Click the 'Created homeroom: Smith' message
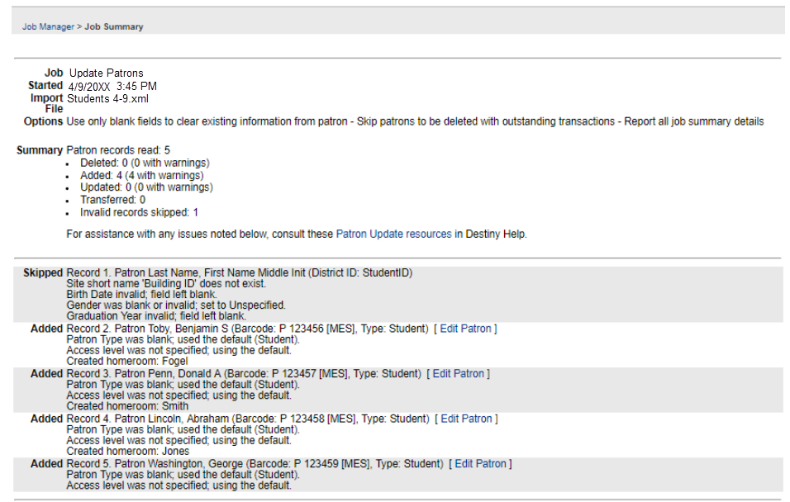The image size is (790, 502). click(x=126, y=406)
